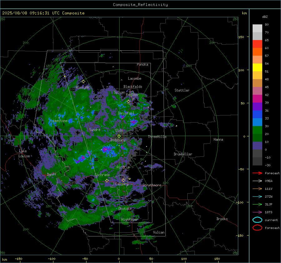Select the pink 42-45 dBZ color swatch
This screenshot has height=263, width=281.
click(257, 91)
